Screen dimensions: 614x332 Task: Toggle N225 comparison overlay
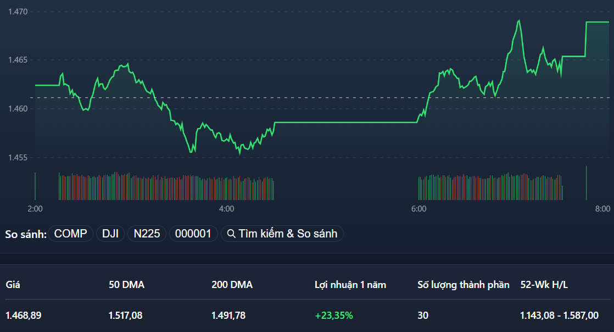pyautogui.click(x=146, y=233)
